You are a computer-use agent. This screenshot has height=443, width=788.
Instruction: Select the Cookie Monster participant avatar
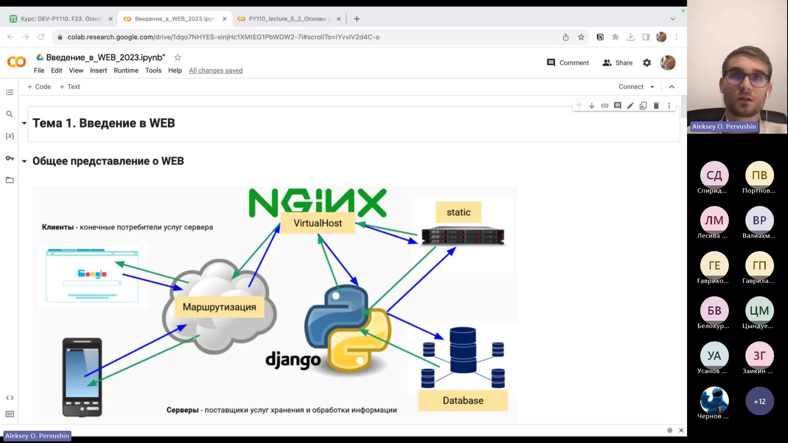[x=714, y=400]
